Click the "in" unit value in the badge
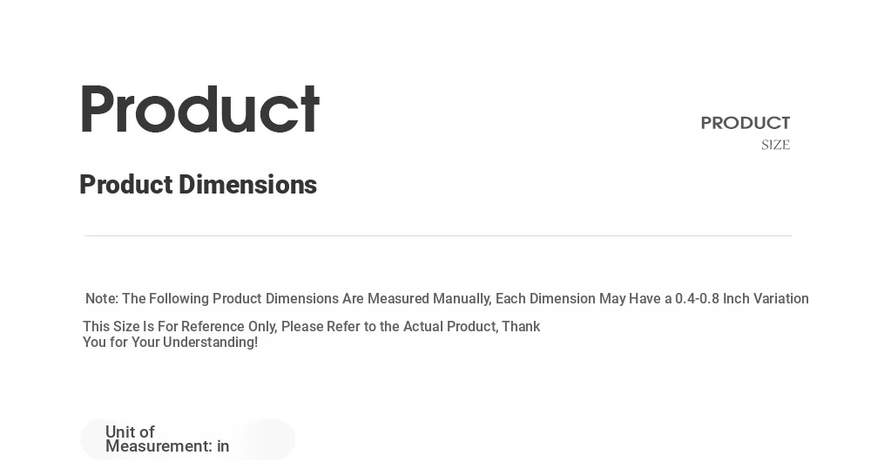The width and height of the screenshot is (871, 476). coord(223,446)
